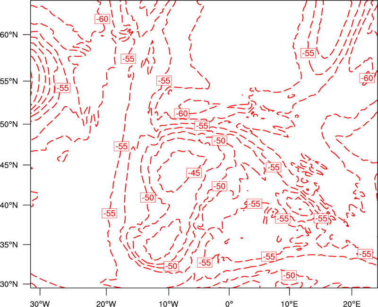Select the 55°N latitude axis label
378x307 pixels.
[x=9, y=81]
